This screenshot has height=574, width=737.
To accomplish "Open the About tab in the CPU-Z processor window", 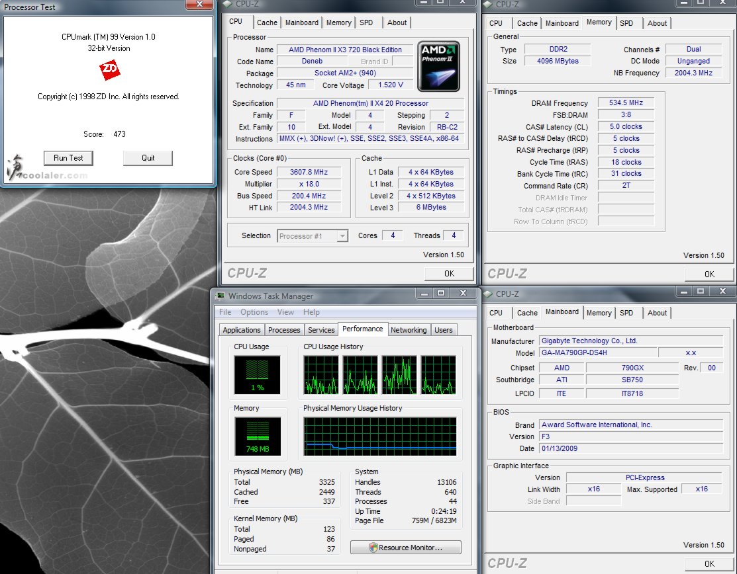I will pos(397,22).
